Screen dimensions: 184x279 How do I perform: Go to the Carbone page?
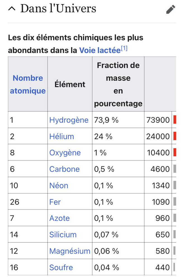coord(64,169)
